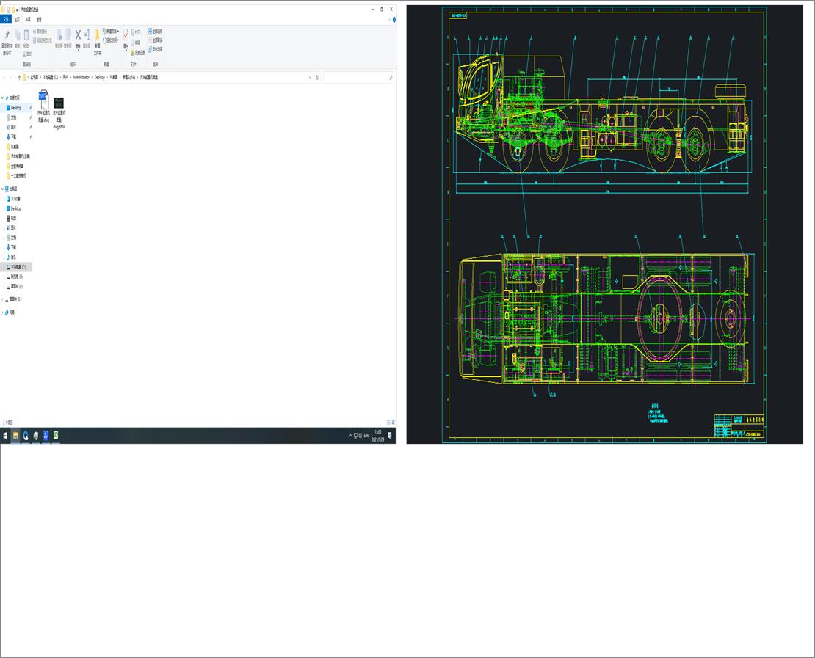Screen dimensions: 815x658
Task: Click the browser icon in taskbar
Action: pos(26,436)
